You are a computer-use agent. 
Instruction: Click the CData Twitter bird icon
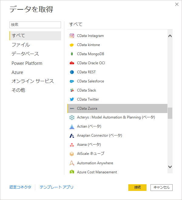pos(72,99)
